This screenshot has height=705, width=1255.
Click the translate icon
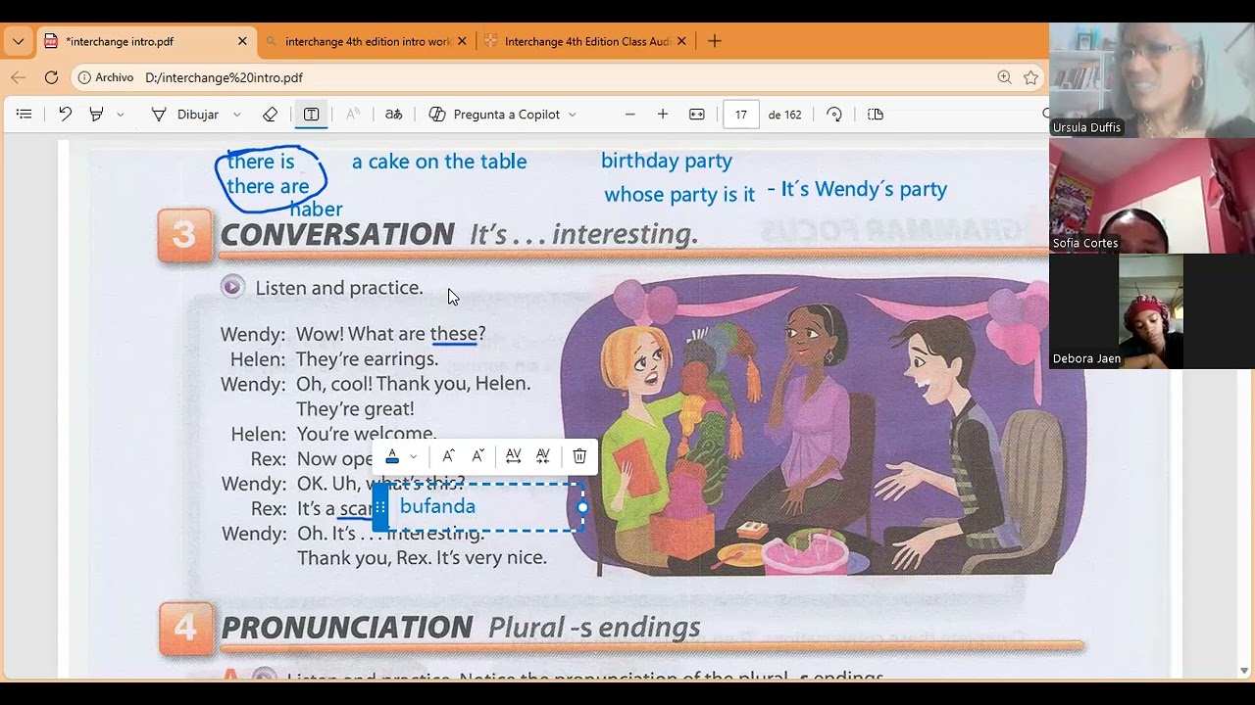point(393,115)
